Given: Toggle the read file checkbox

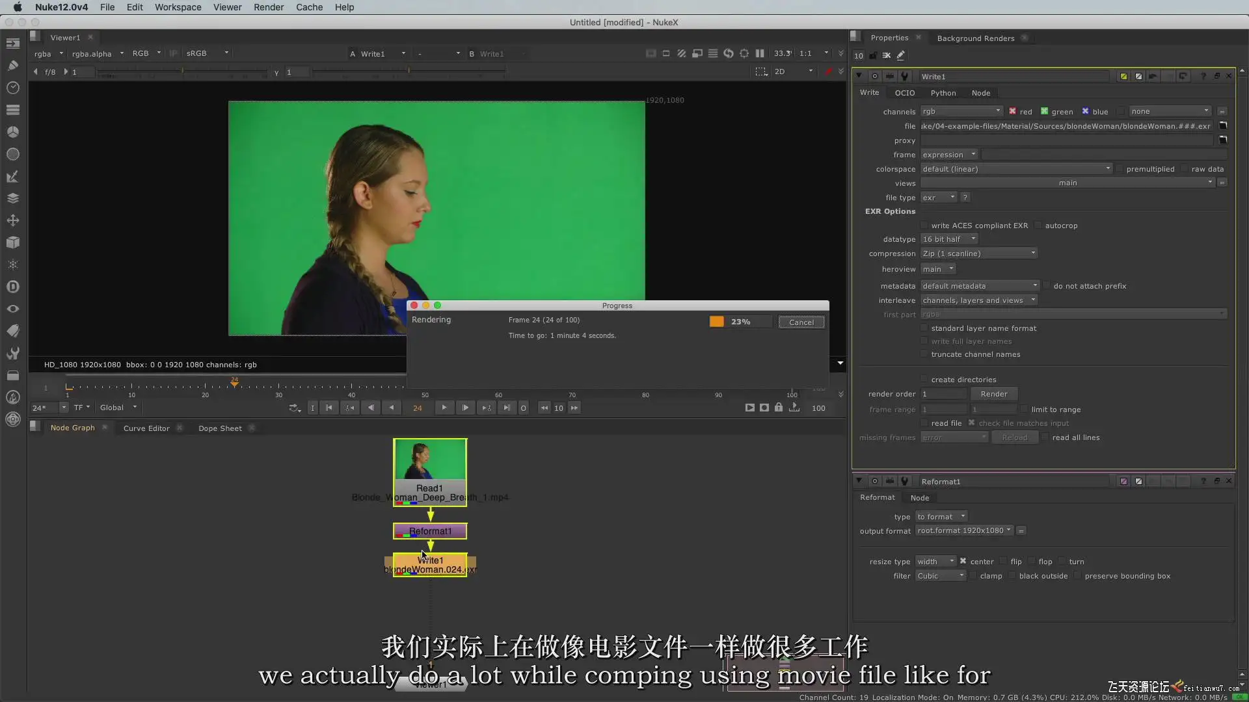Looking at the screenshot, I should [x=924, y=423].
